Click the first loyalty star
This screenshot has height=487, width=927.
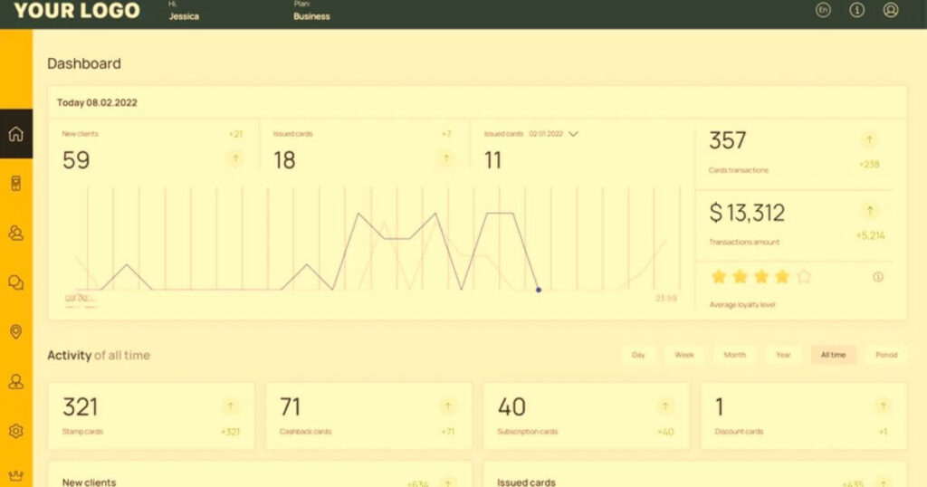(x=718, y=276)
